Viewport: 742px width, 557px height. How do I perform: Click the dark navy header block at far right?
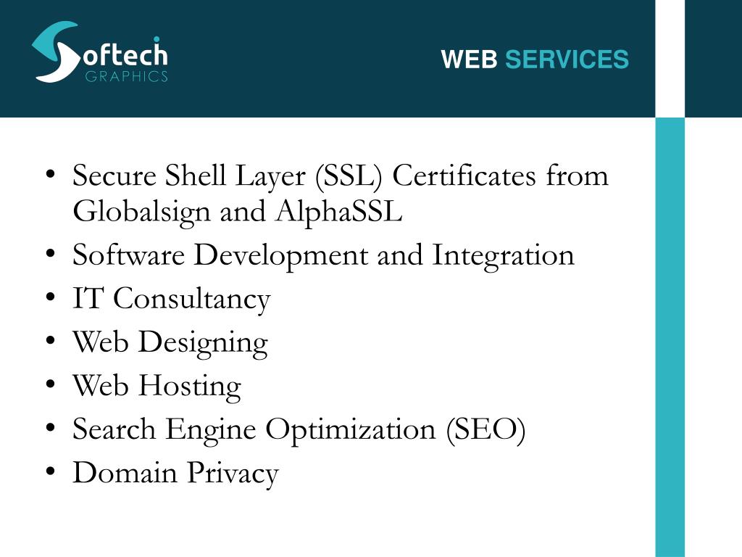tap(714, 59)
